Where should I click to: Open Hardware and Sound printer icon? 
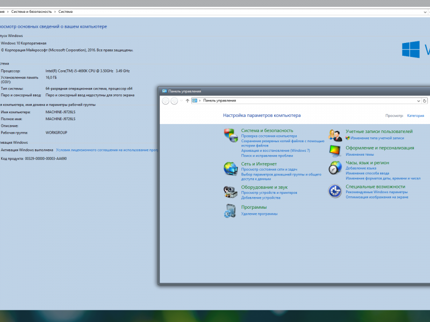[x=231, y=192]
